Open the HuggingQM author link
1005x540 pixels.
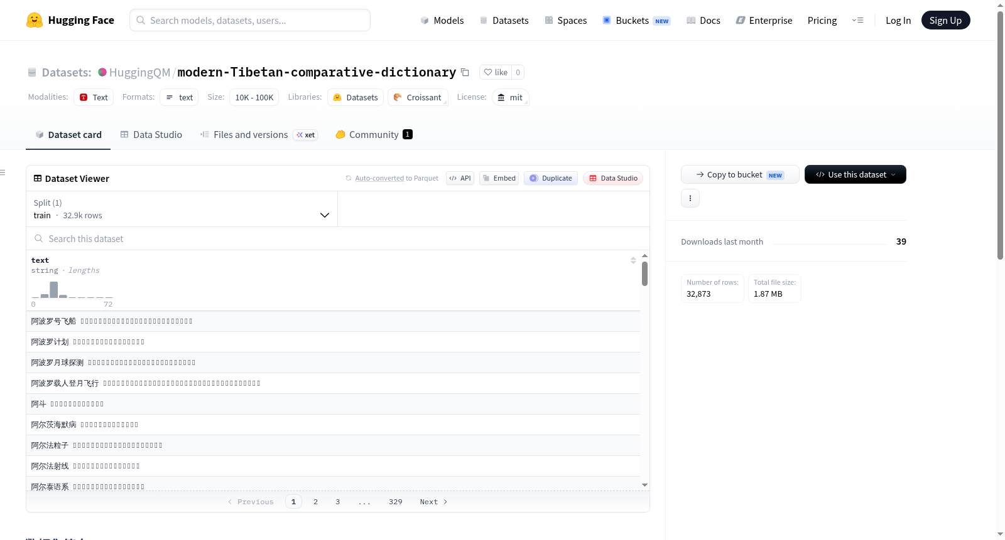(139, 72)
